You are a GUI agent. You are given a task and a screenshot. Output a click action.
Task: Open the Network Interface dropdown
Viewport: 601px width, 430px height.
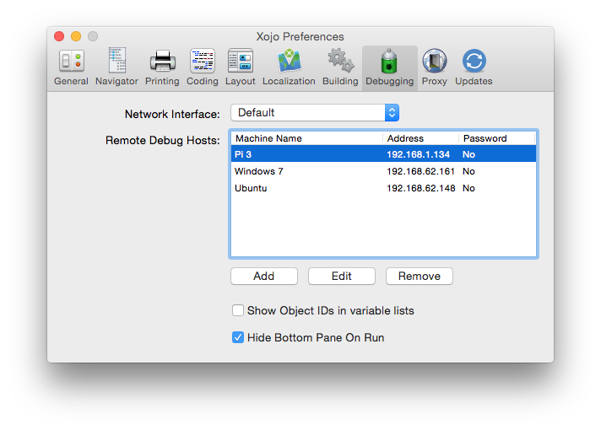point(315,113)
